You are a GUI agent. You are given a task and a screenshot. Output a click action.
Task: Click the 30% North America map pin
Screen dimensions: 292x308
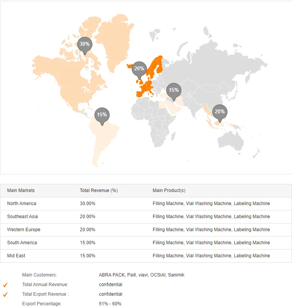(84, 45)
